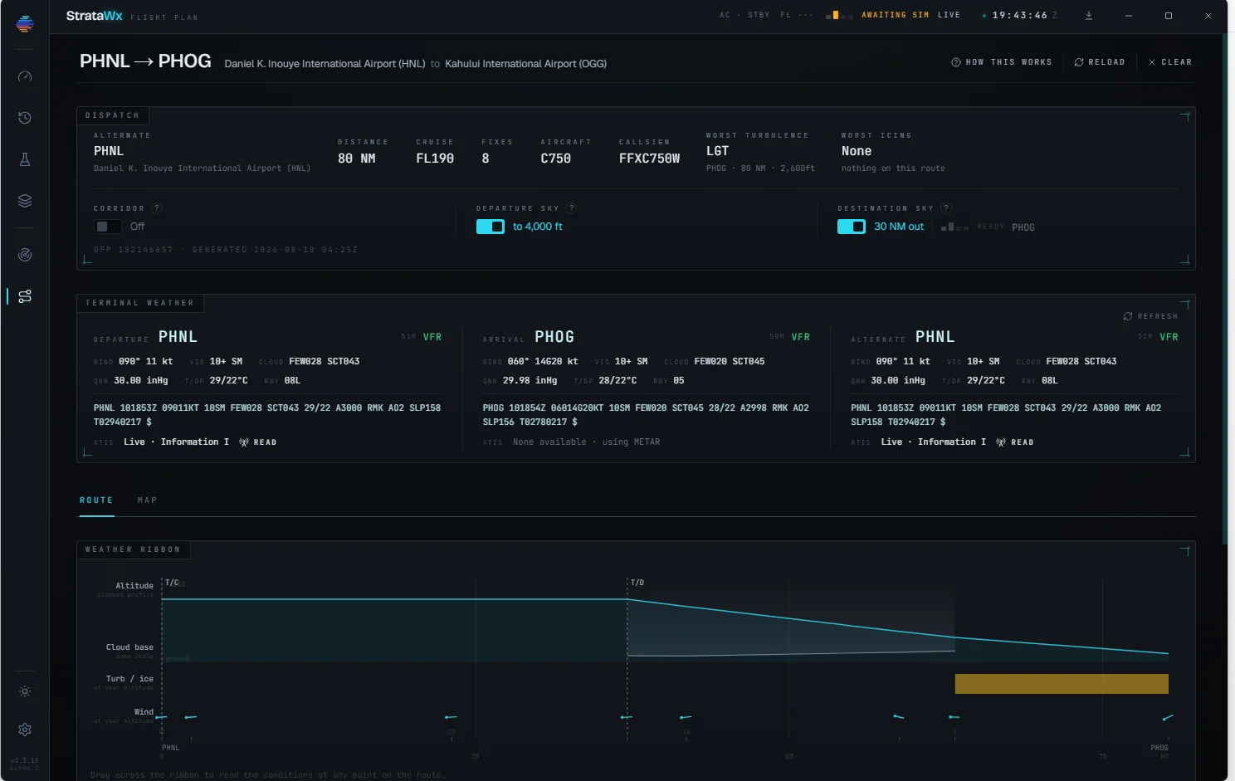Toggle the Corridor switch on
This screenshot has width=1235, height=781.
coord(108,227)
